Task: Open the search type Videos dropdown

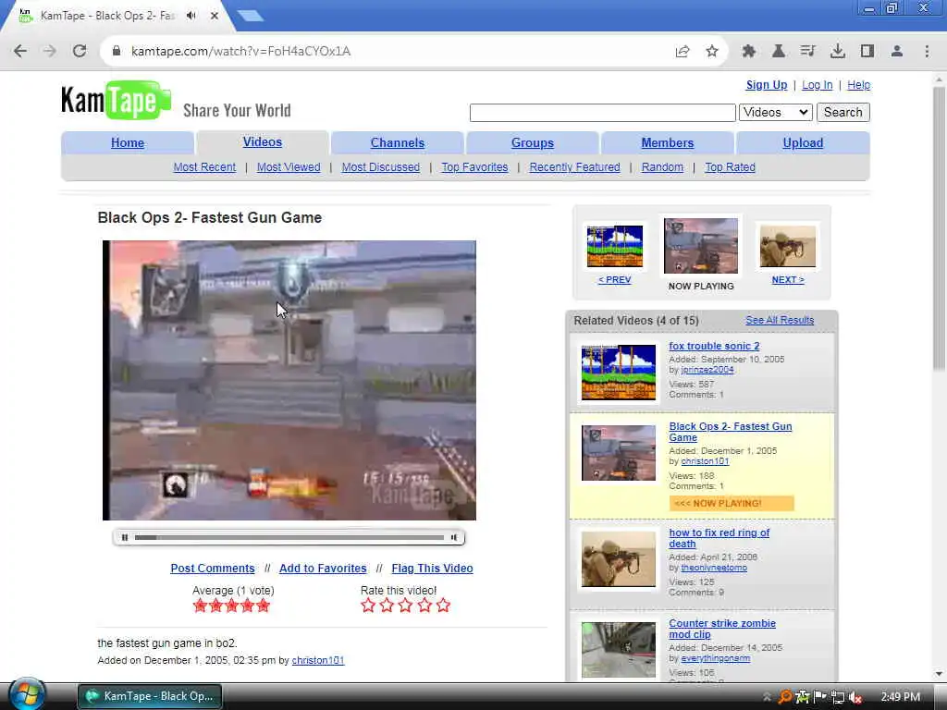Action: click(776, 112)
